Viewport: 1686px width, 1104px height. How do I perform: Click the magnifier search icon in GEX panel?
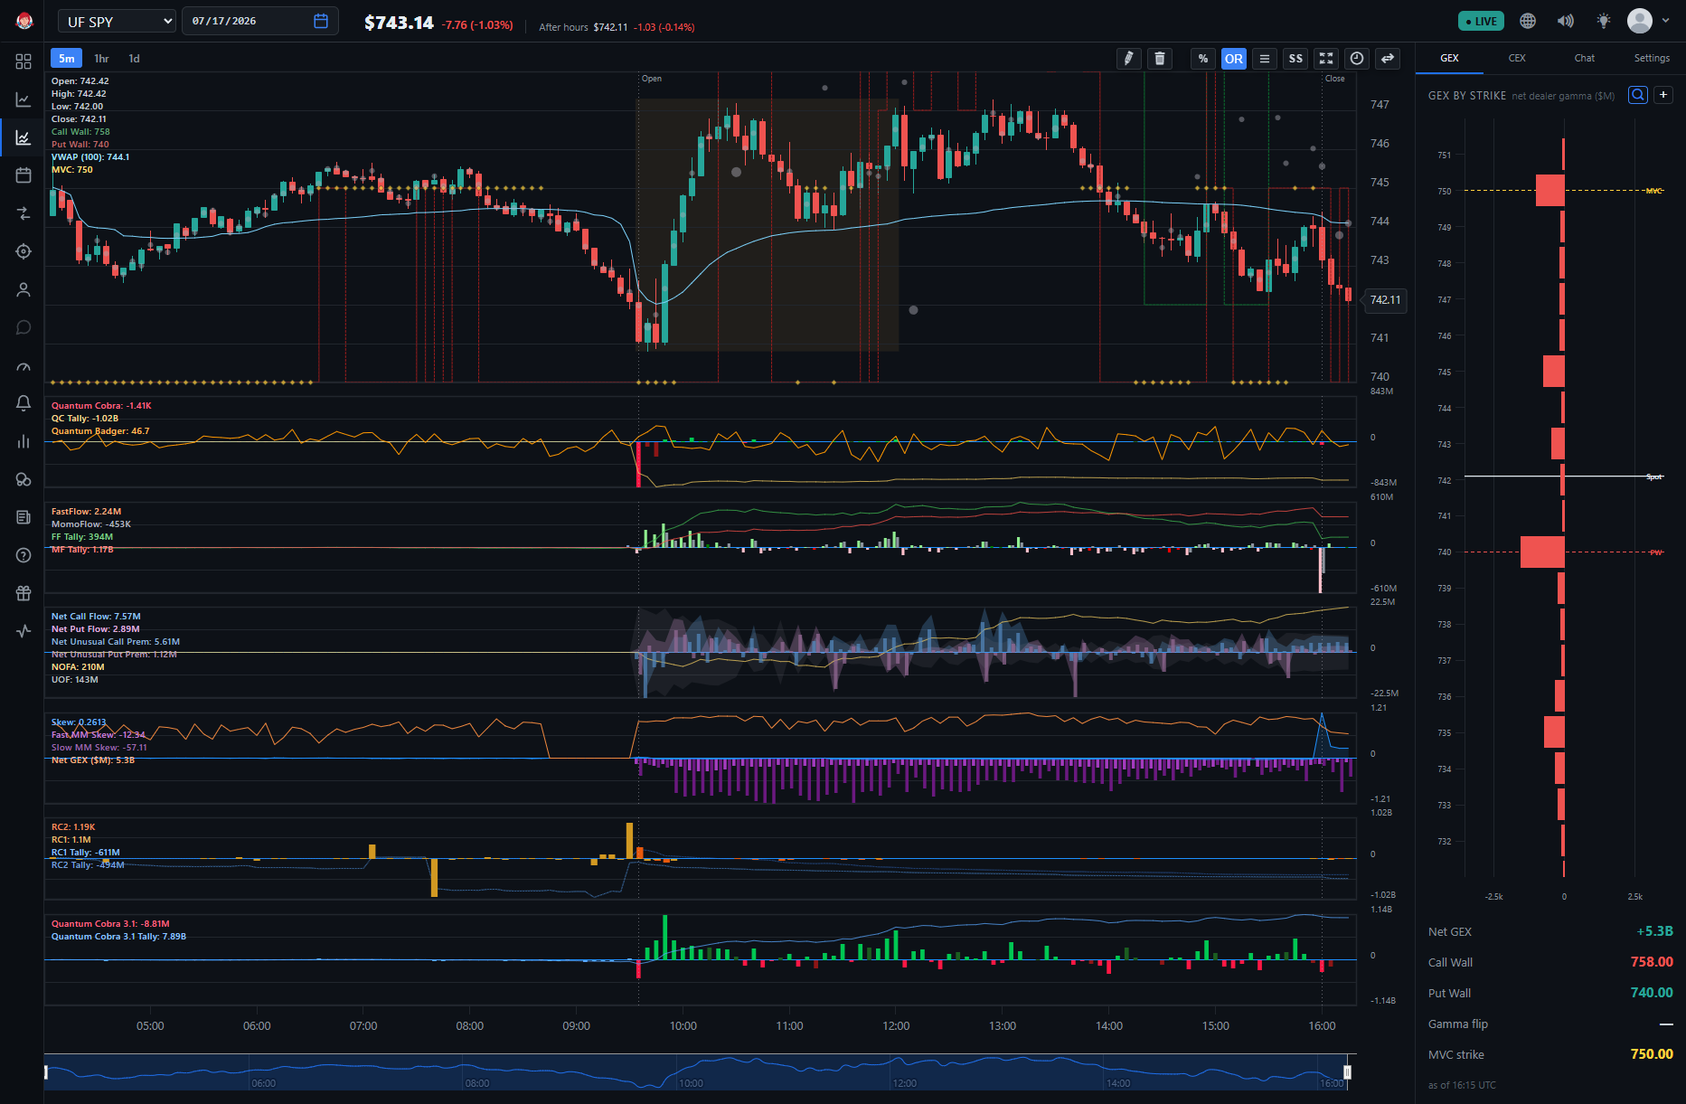pos(1638,95)
